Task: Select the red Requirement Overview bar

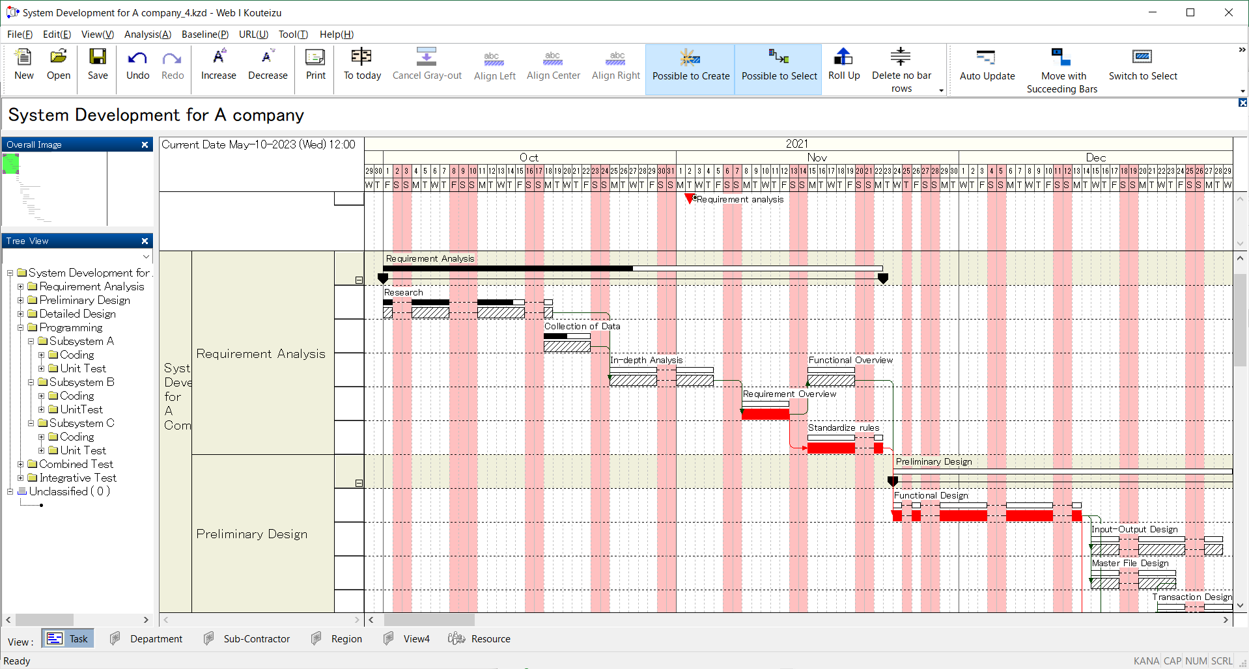Action: point(765,414)
